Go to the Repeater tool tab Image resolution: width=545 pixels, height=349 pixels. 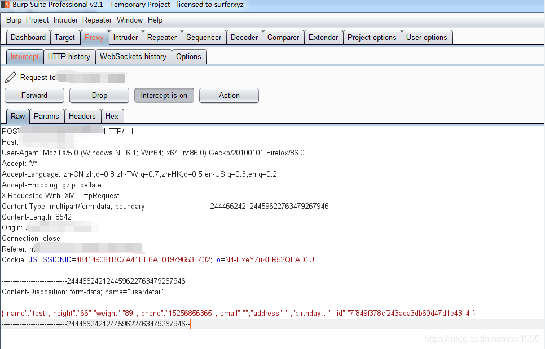click(x=162, y=38)
